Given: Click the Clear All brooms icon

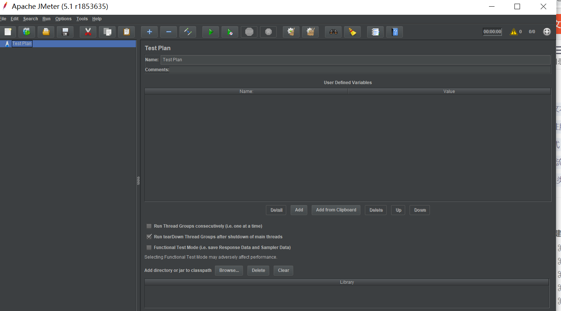Looking at the screenshot, I should click(310, 32).
